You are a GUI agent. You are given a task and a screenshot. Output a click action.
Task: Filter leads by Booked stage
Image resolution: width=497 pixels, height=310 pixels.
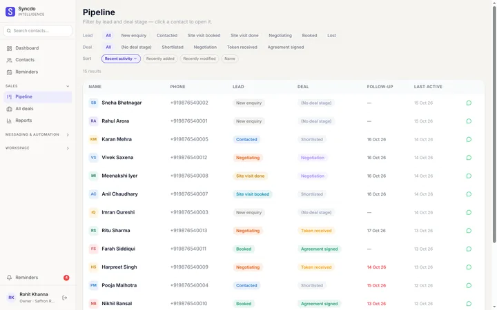click(309, 35)
